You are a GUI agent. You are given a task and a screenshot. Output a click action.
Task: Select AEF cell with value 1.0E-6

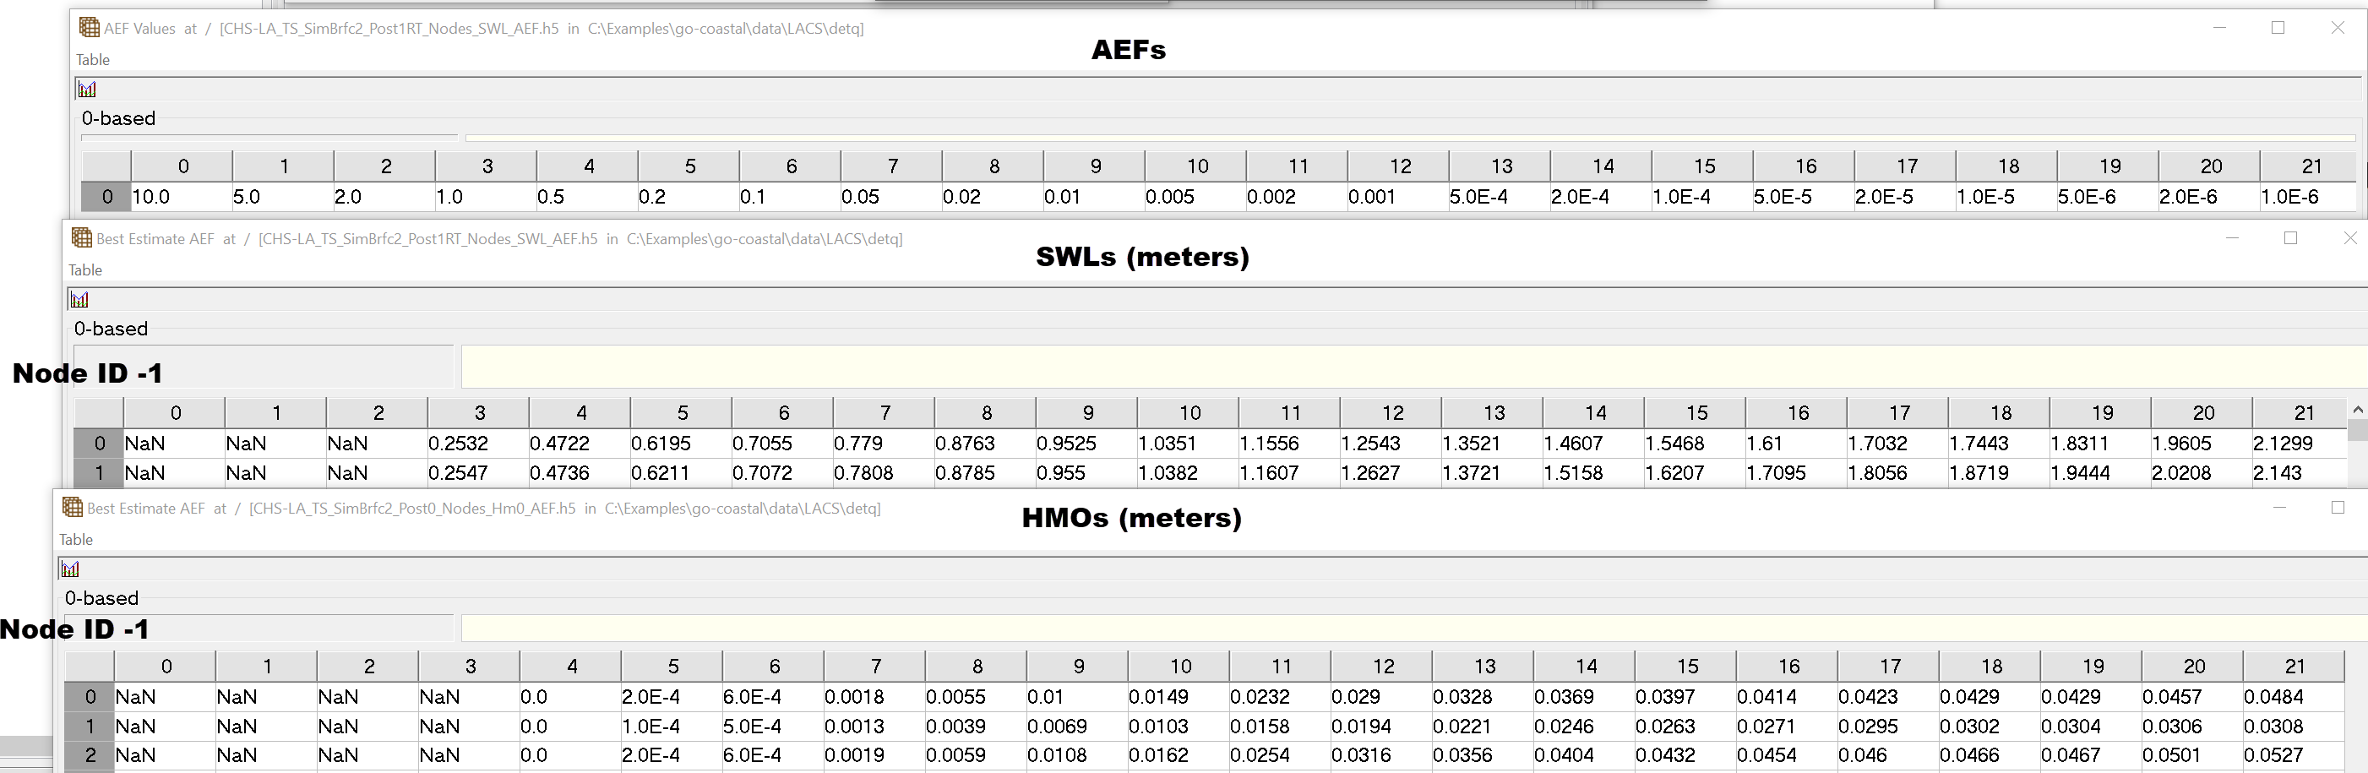click(2309, 197)
